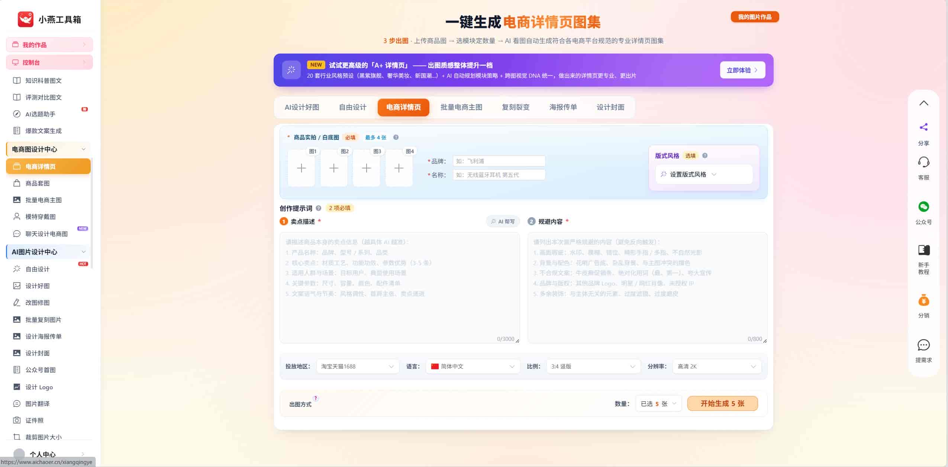Viewport: 948px width, 467px height.
Task: Click the 分享 share icon
Action: (x=923, y=127)
